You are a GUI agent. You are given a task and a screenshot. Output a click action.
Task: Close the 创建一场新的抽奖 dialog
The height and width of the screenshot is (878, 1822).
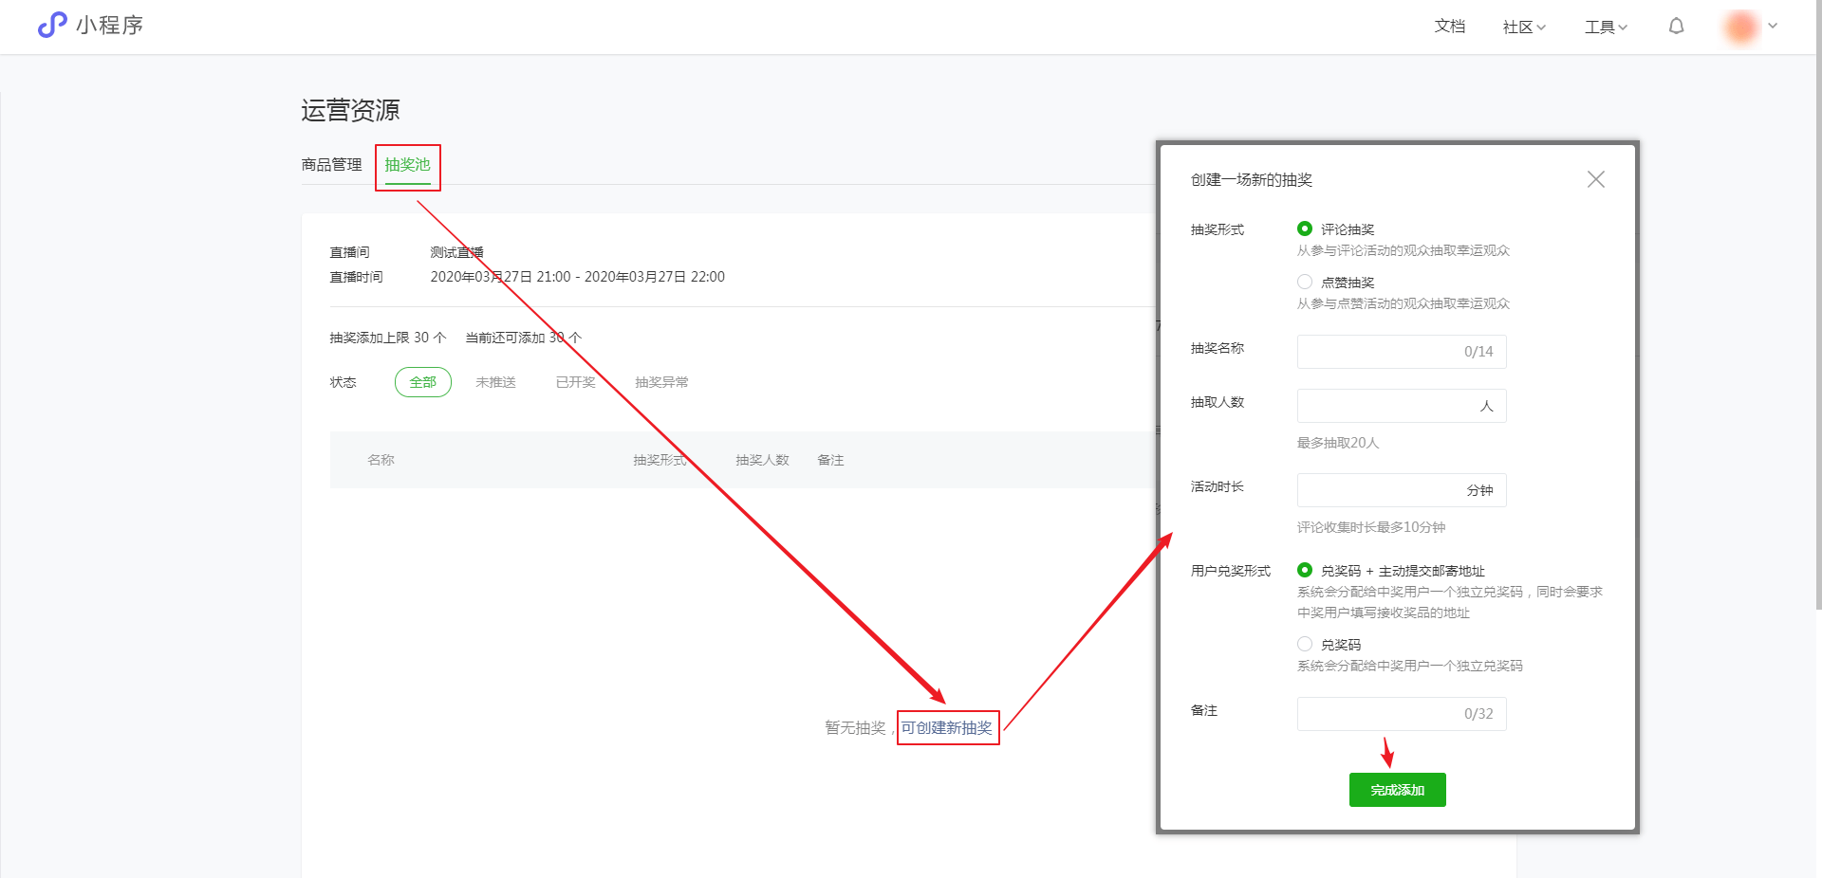click(1596, 179)
